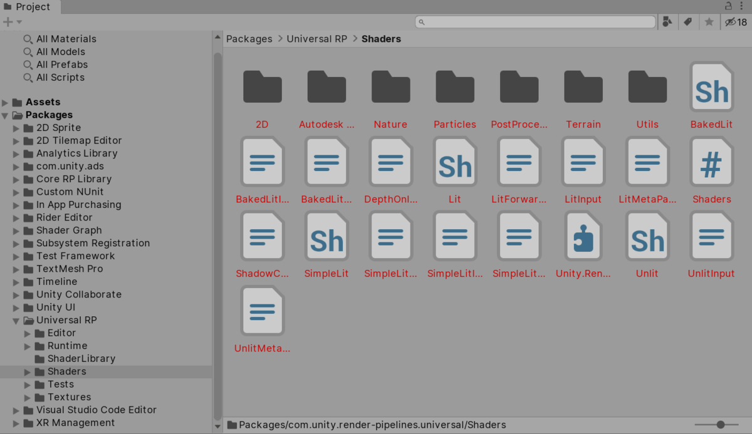Select the UnlitMetaPass file icon
The height and width of the screenshot is (434, 752).
tap(262, 311)
